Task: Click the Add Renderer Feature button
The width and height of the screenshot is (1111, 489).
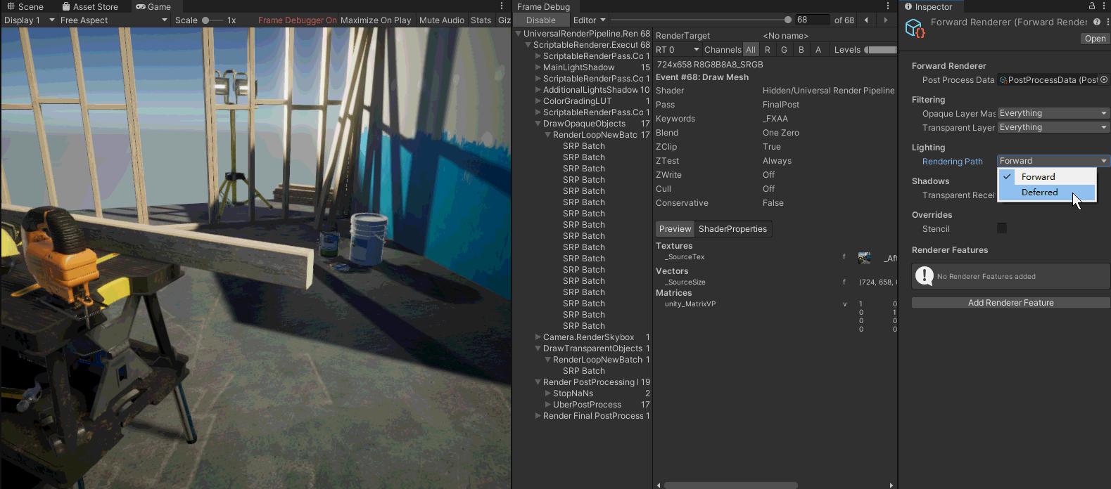Action: point(1010,303)
